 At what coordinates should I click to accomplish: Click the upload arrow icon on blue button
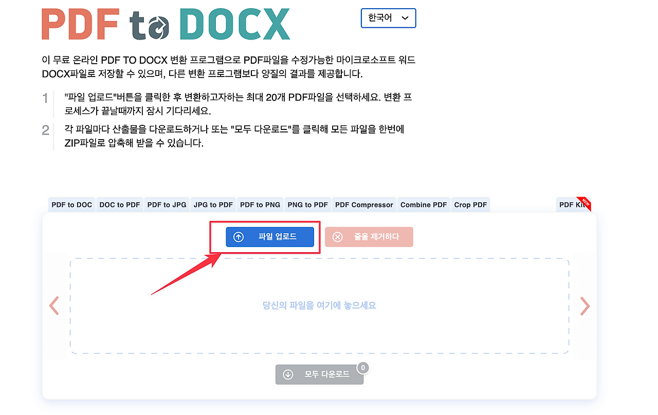click(239, 237)
